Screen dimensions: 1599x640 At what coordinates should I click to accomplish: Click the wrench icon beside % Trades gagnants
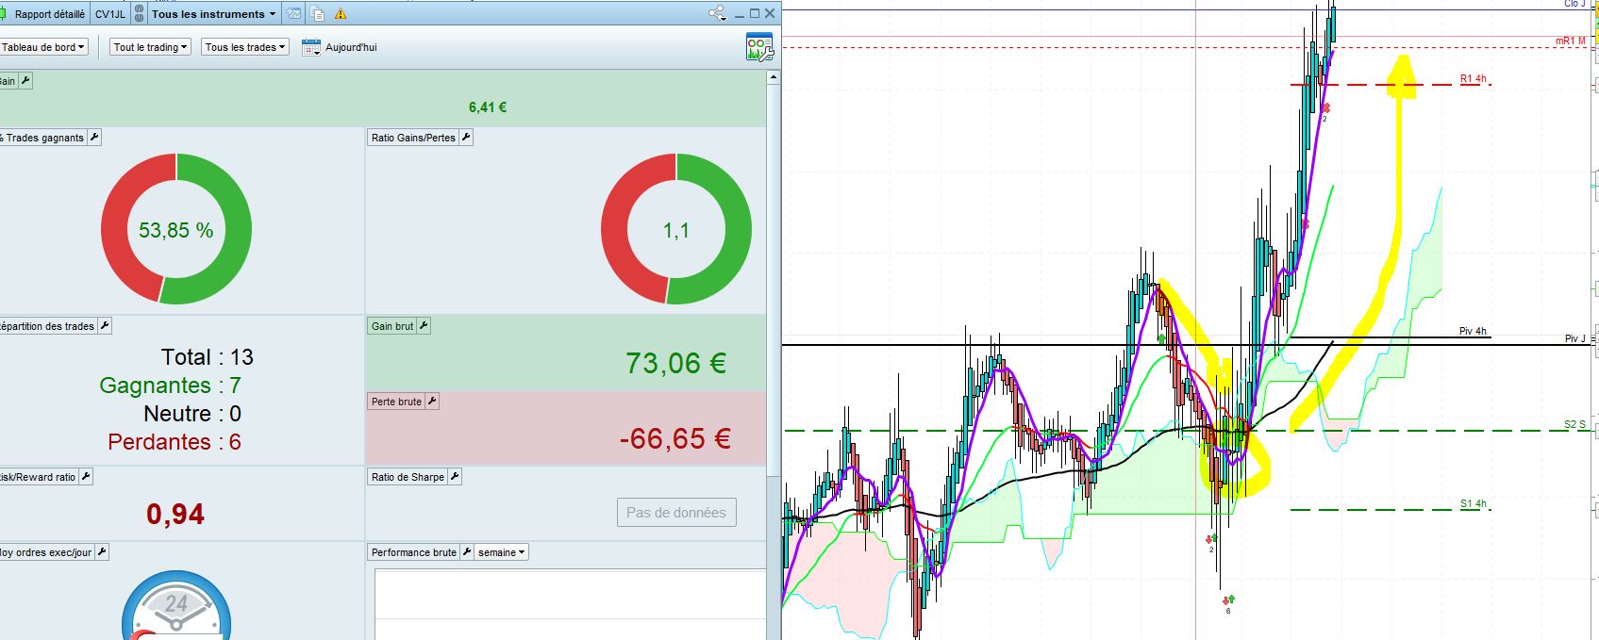[94, 138]
